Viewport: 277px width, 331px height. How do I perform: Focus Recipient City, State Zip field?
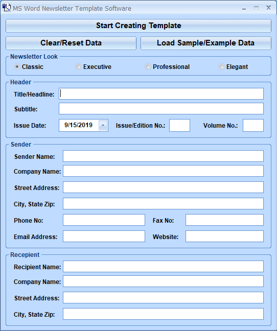tap(163, 314)
